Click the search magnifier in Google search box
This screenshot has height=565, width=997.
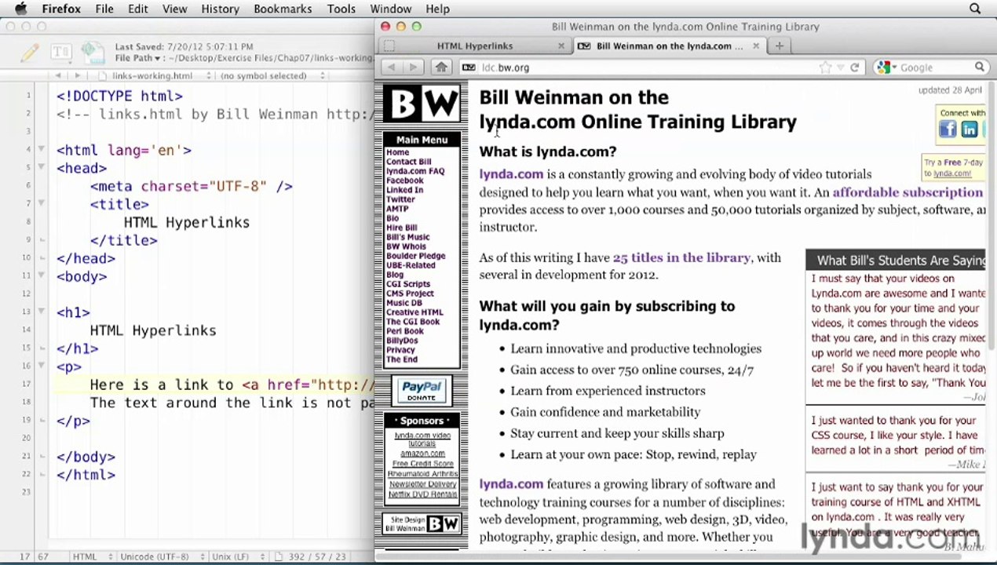coord(980,67)
